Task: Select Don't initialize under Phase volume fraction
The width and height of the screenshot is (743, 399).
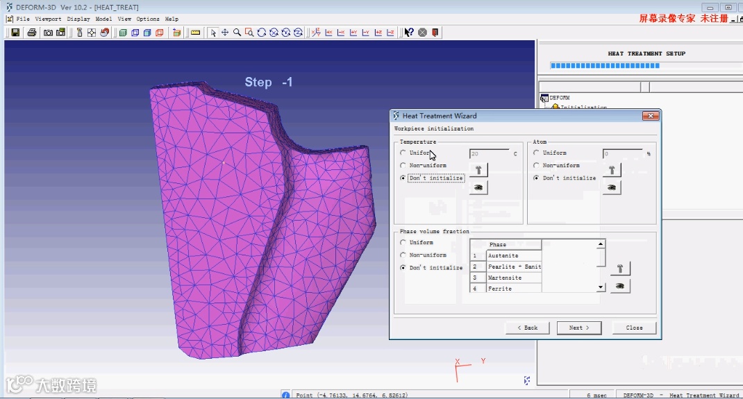Action: 403,267
